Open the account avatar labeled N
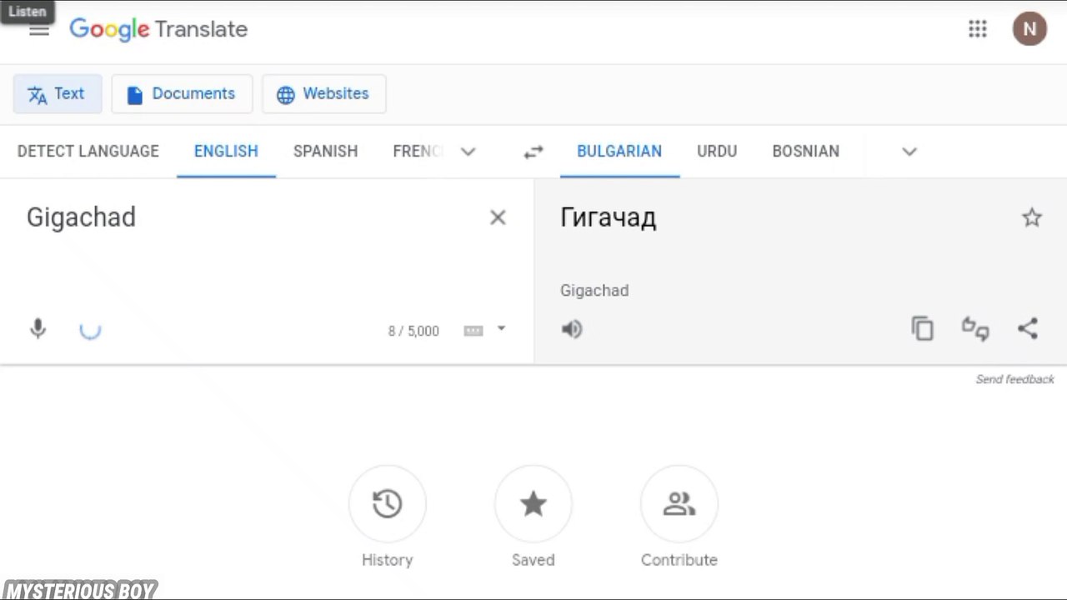This screenshot has height=600, width=1067. (x=1029, y=29)
